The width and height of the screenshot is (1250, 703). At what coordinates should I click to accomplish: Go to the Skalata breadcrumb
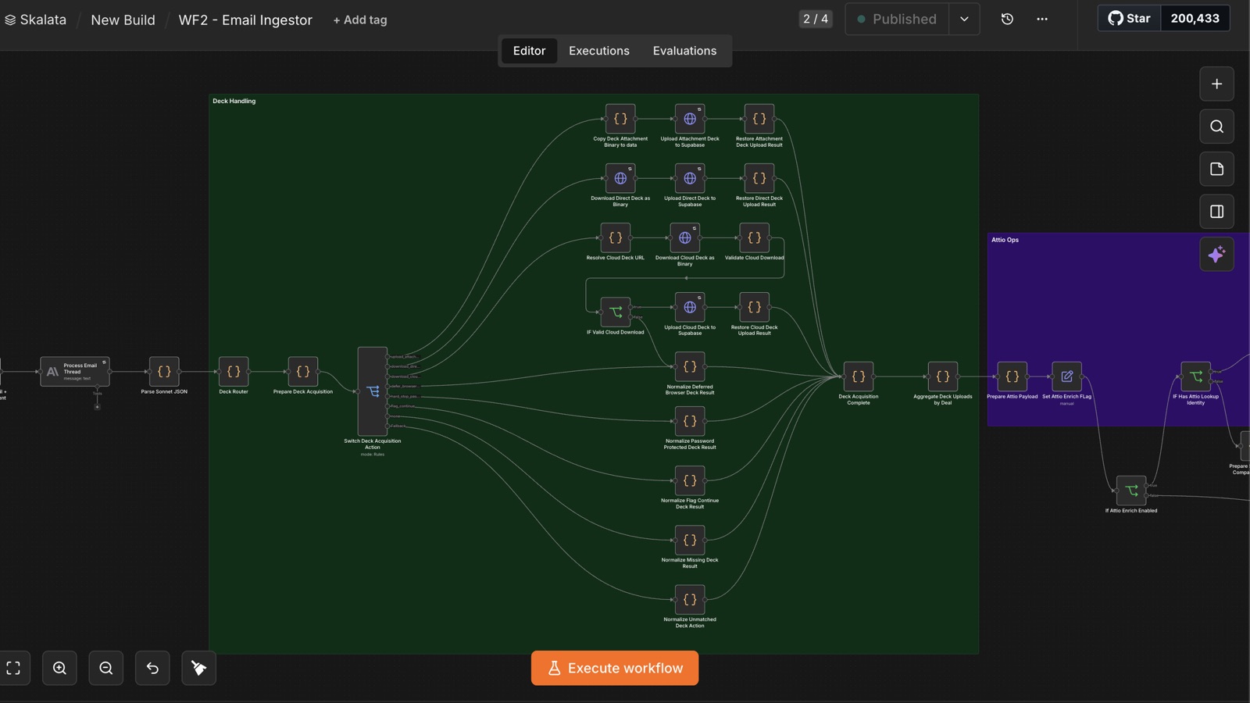coord(36,20)
